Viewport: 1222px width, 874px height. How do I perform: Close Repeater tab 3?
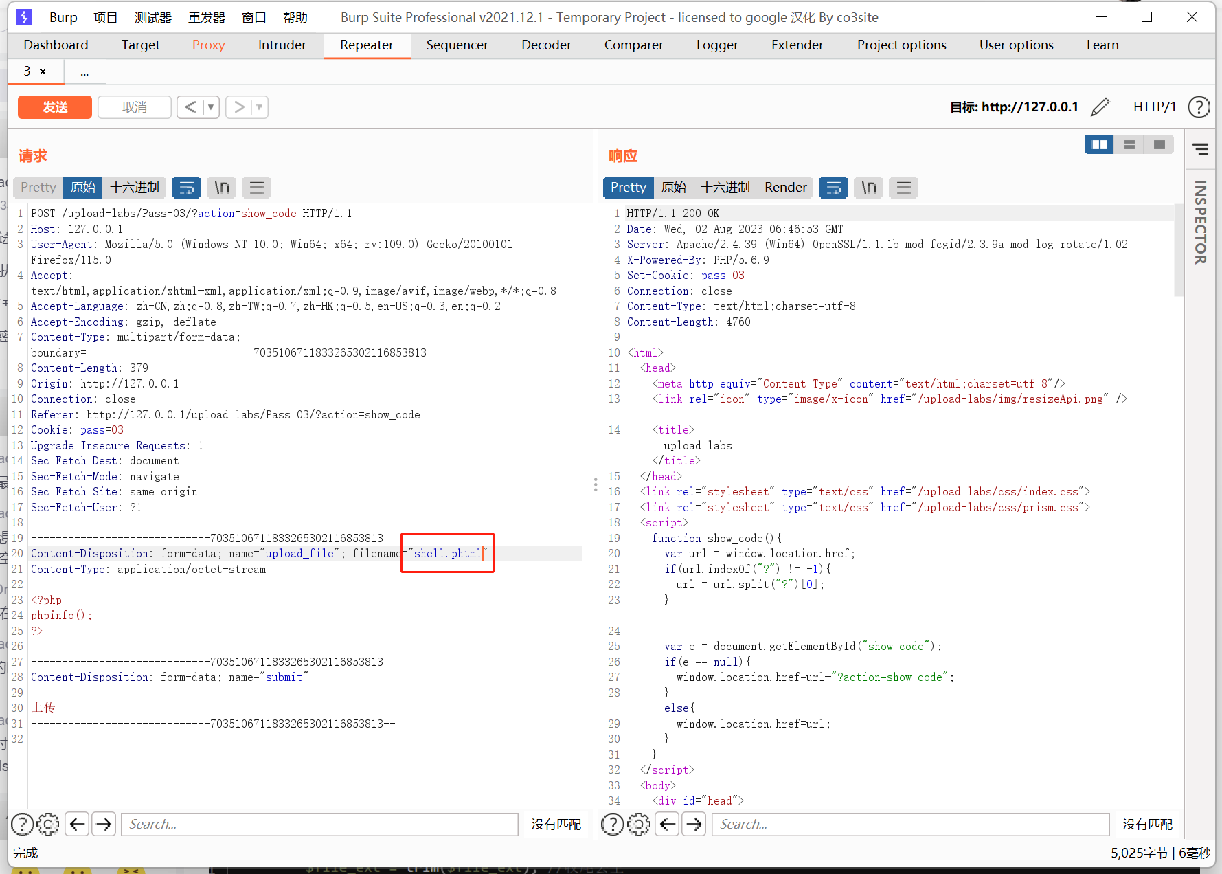(x=43, y=71)
